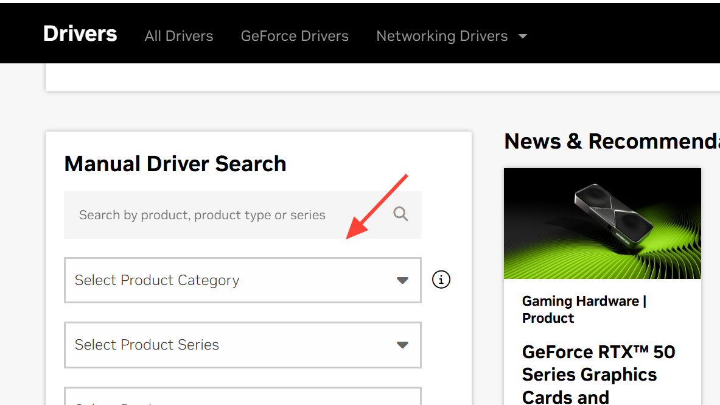The width and height of the screenshot is (720, 405).
Task: Open the Select Product Category dropdown
Action: (x=242, y=280)
